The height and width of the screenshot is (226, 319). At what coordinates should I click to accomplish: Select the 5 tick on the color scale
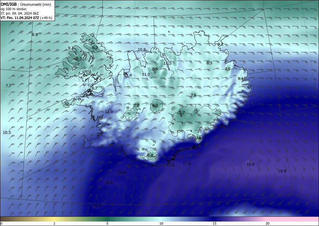(x=107, y=223)
